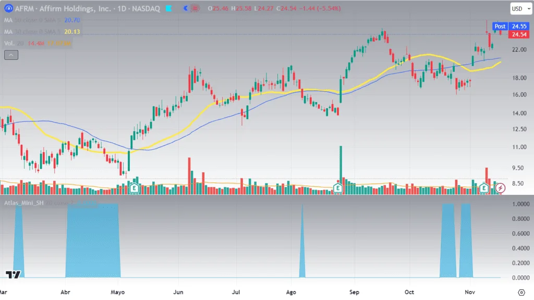
Task: Collapse the indicator legend with arrow button
Action: [11, 55]
